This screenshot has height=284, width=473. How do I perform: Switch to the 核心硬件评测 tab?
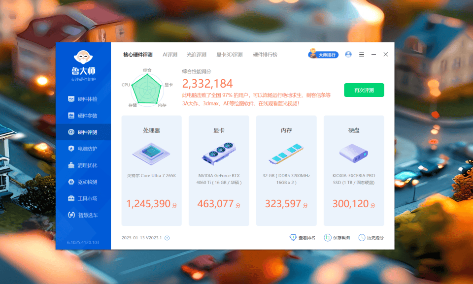[x=138, y=55]
